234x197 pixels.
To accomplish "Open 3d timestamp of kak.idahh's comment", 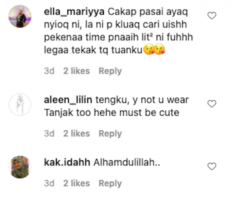I will pos(49,183).
